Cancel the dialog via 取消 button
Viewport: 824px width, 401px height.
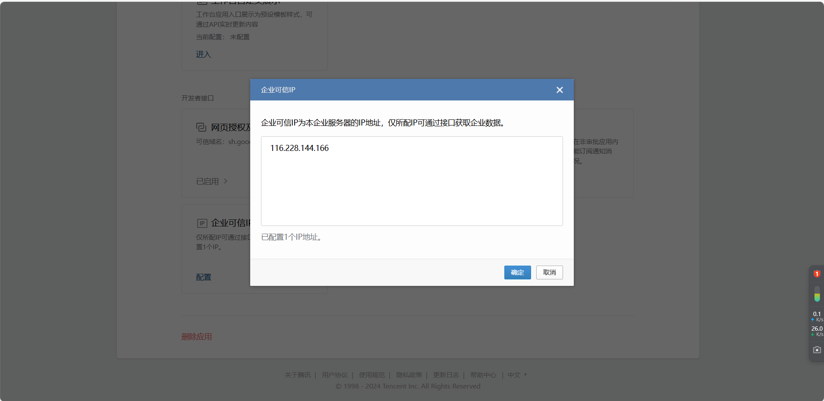tap(549, 273)
